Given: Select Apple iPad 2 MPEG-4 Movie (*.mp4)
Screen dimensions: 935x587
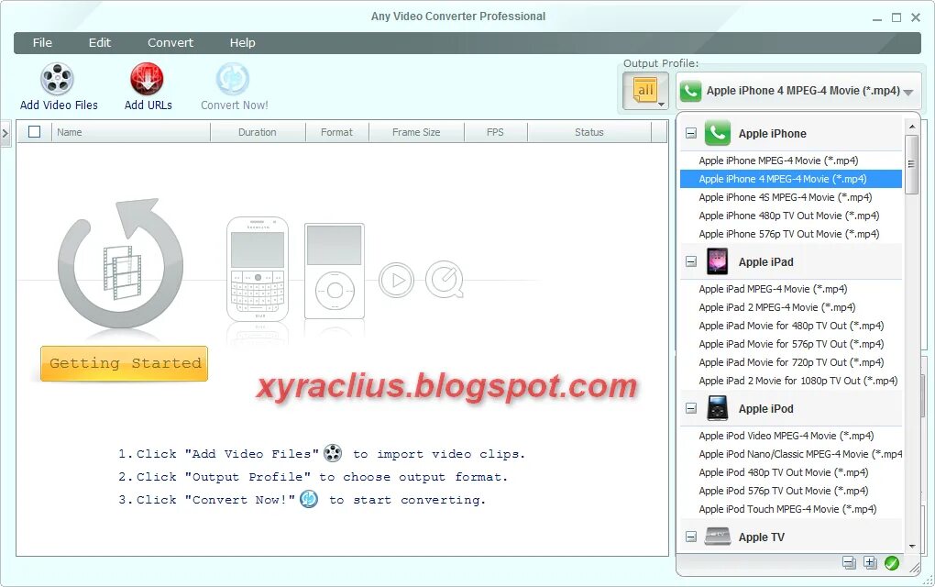Looking at the screenshot, I should [791, 307].
